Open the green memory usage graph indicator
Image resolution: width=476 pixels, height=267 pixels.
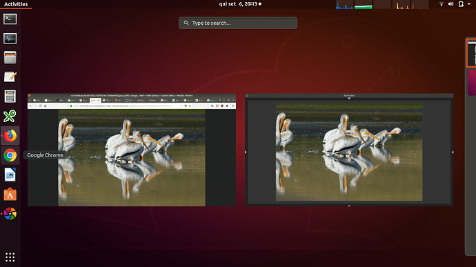pos(364,5)
